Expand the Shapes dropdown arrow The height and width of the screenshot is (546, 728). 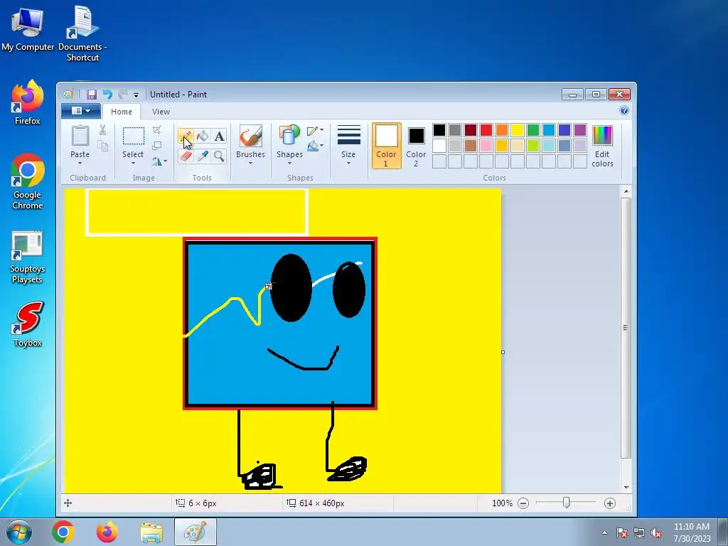point(289,164)
